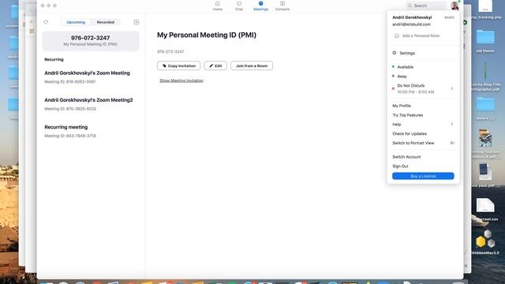The image size is (505, 284).
Task: Click the profile avatar picture
Action: pyautogui.click(x=454, y=6)
